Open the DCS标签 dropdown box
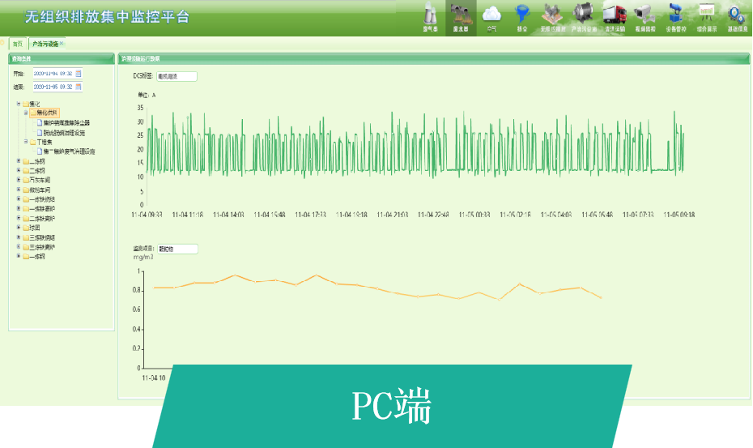 tap(177, 76)
